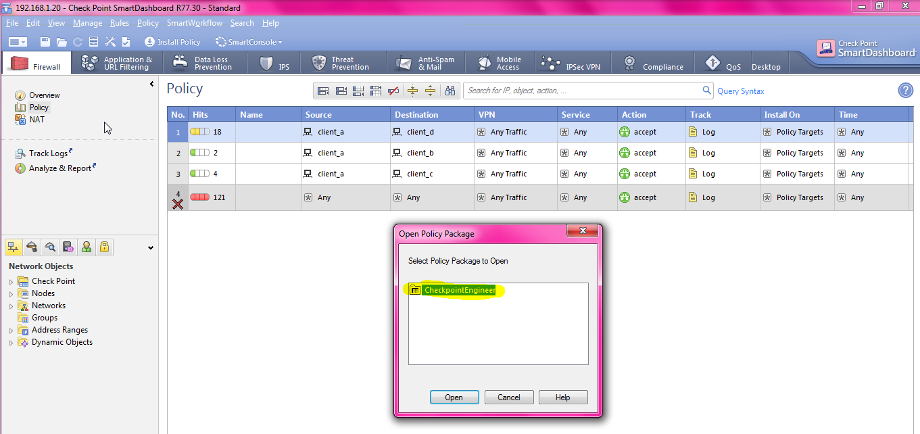Select the Users object icon
The height and width of the screenshot is (434, 920).
pos(87,247)
